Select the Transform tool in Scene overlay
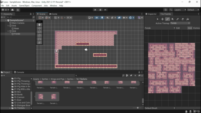The width and height of the screenshot is (201, 113). [39, 43]
